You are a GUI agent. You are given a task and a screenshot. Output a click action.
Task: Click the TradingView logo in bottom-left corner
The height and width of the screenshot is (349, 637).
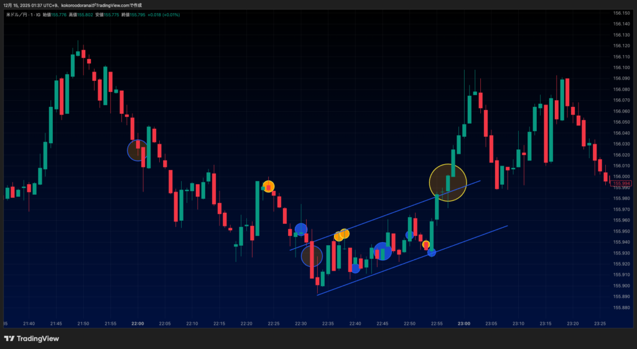coord(31,338)
